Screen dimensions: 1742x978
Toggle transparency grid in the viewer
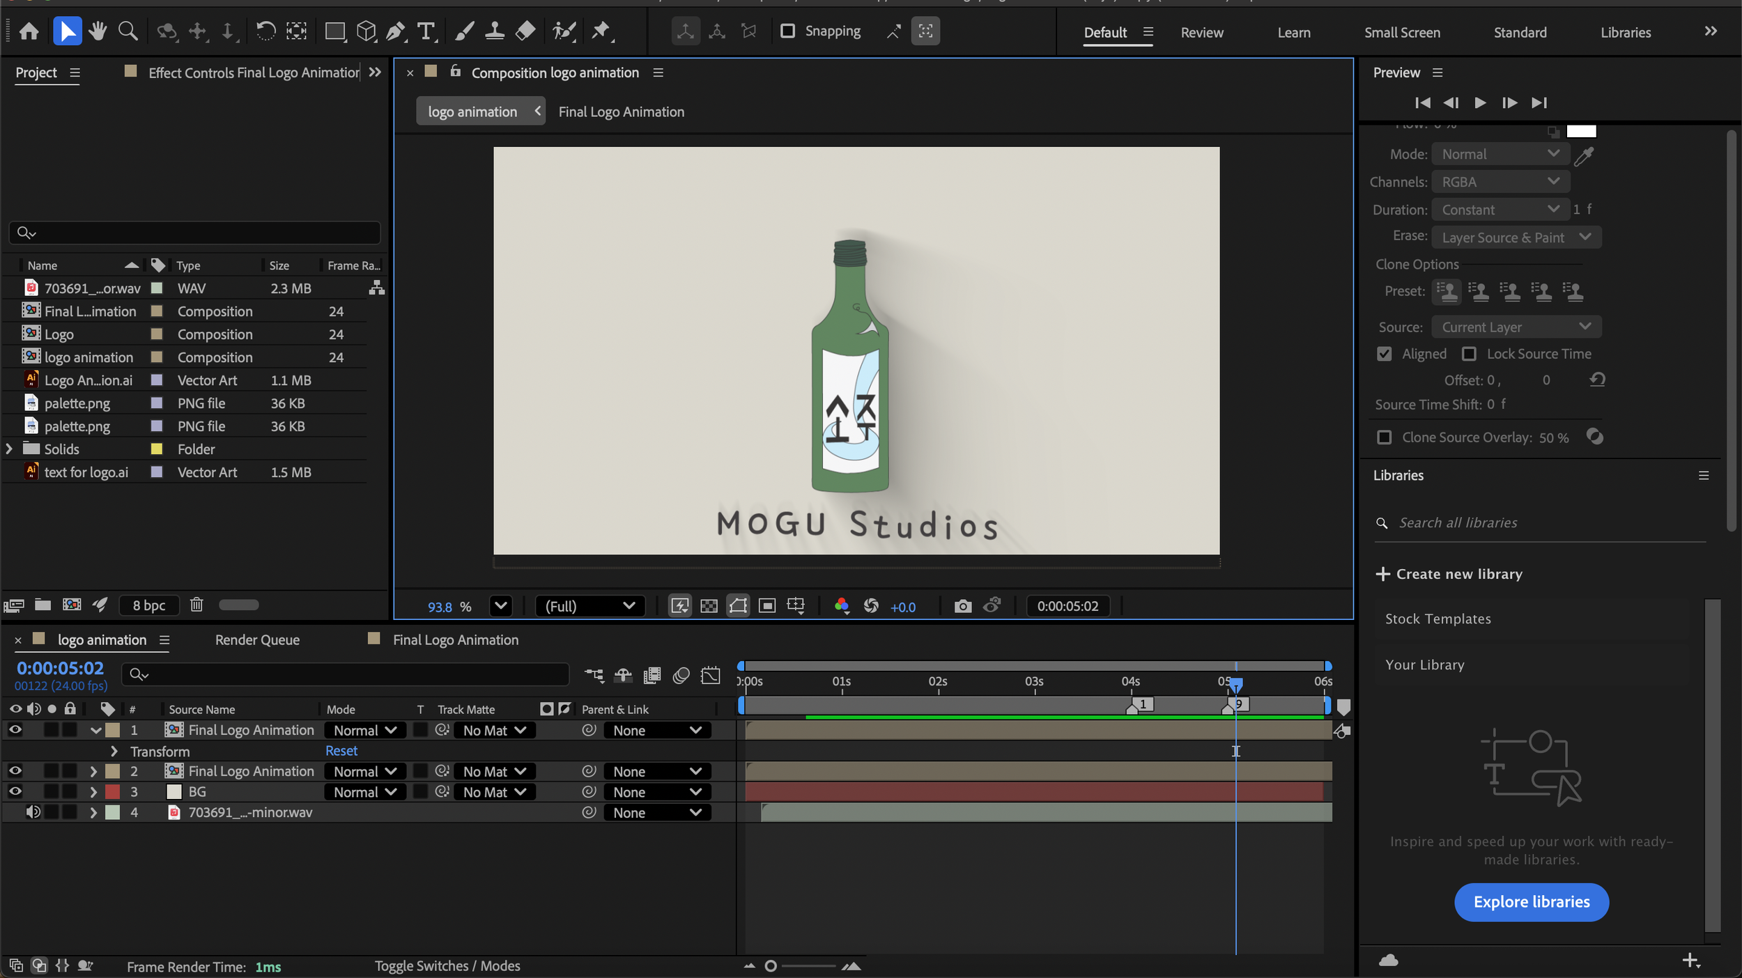[x=708, y=605]
